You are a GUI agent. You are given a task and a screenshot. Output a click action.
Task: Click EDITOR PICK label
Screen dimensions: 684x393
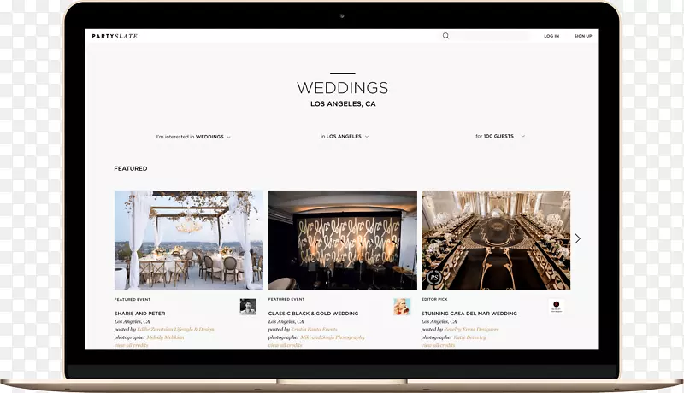pos(434,299)
